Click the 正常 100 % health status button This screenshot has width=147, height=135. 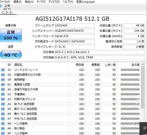[11, 35]
